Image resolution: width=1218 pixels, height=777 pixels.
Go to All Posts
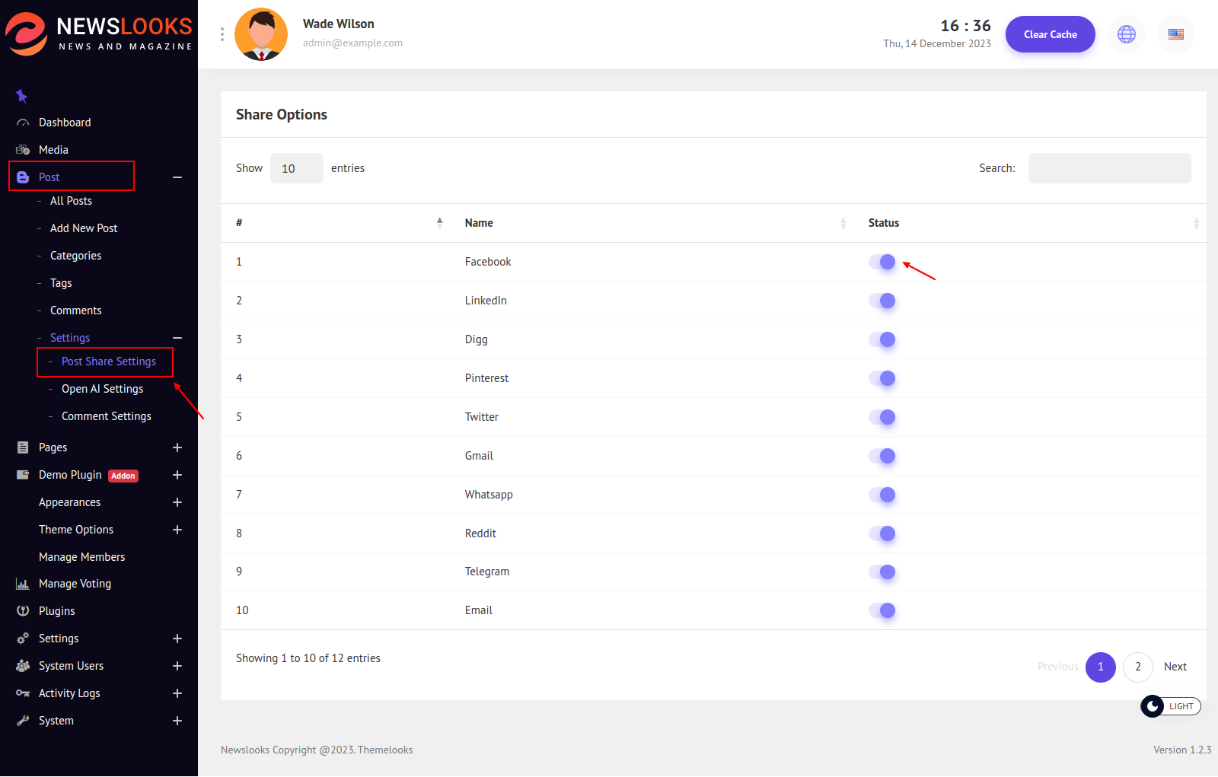pyautogui.click(x=71, y=201)
